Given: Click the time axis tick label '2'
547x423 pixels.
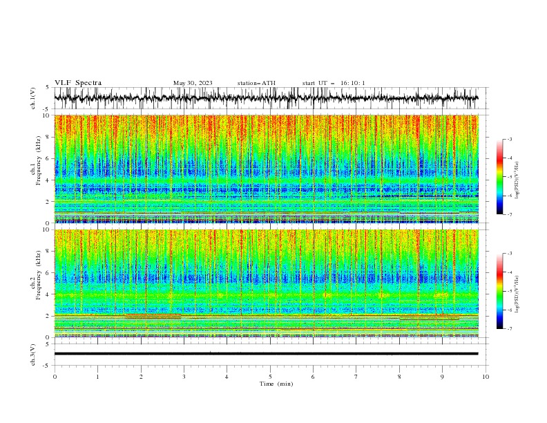Looking at the screenshot, I should point(141,377).
